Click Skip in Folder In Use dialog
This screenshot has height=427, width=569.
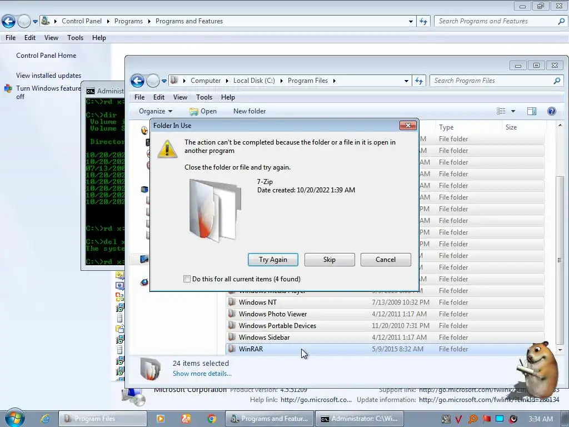point(330,260)
